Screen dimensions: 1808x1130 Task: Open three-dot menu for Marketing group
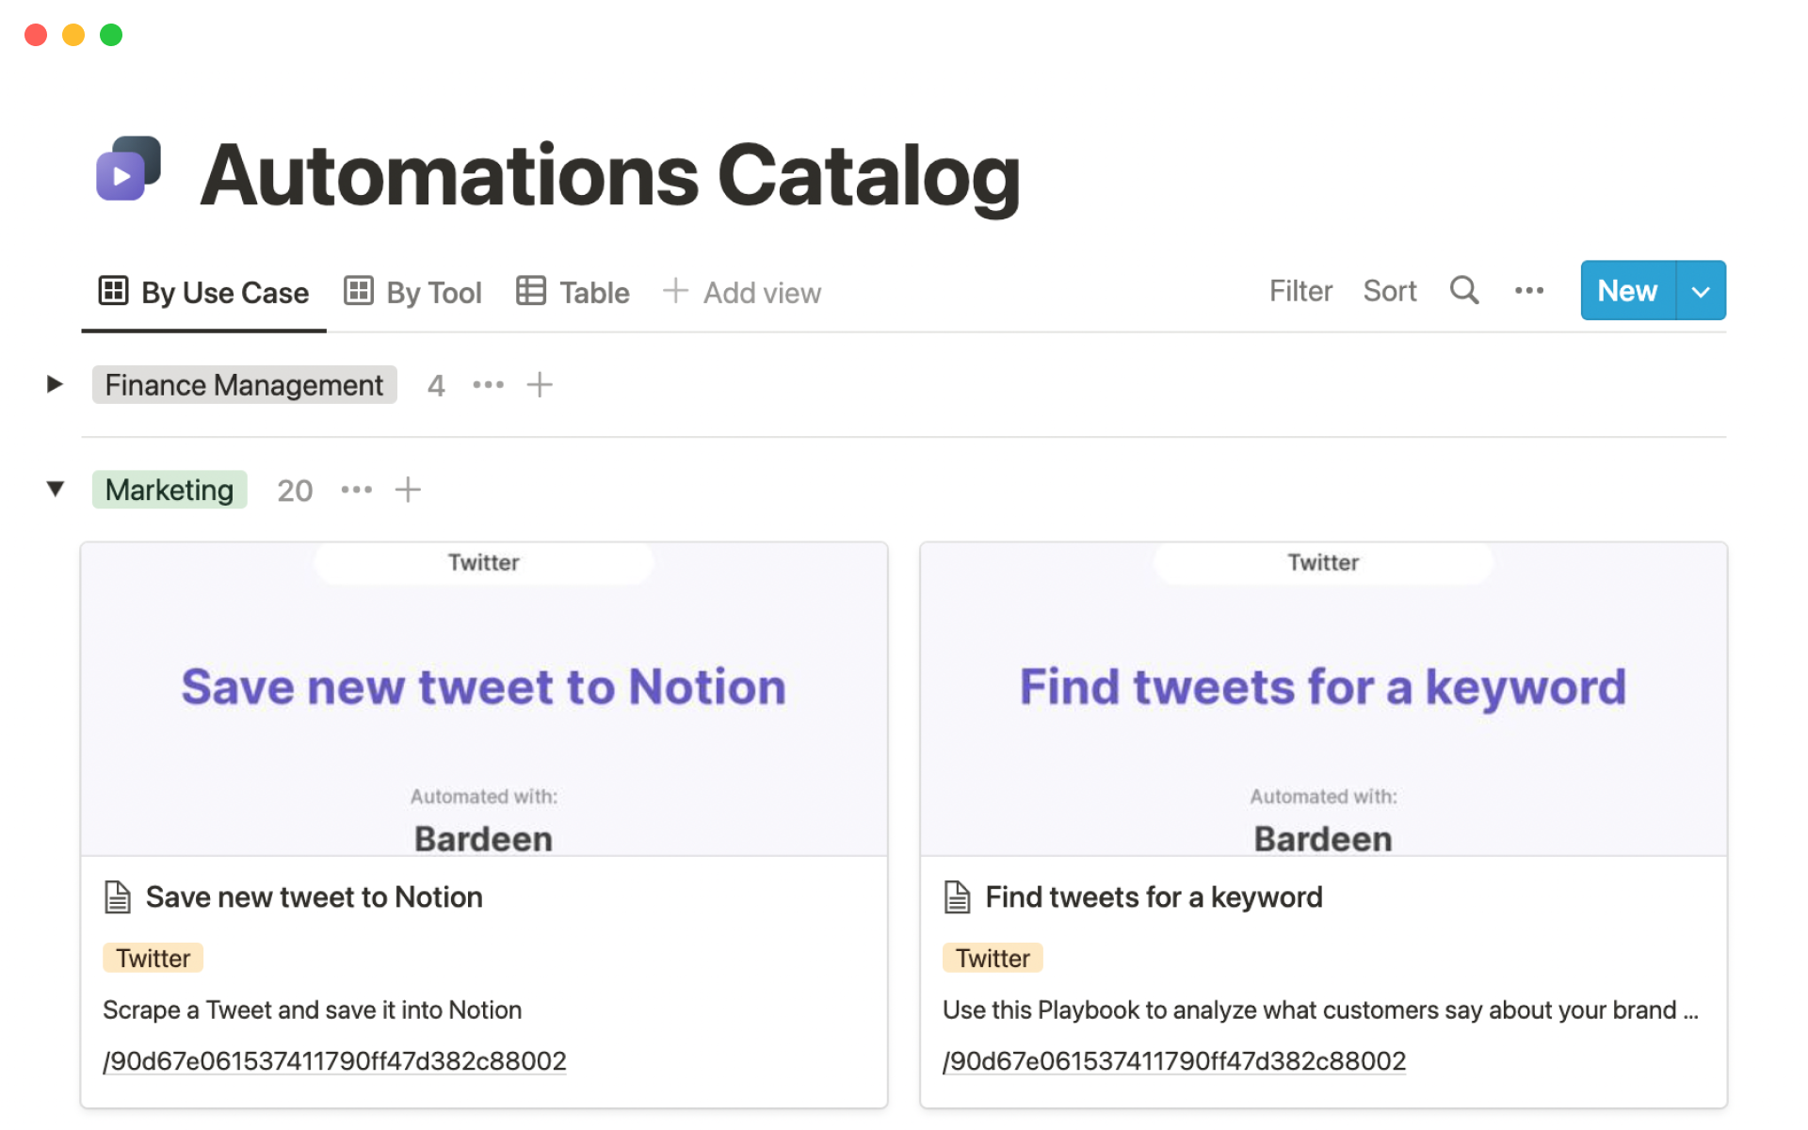(356, 490)
